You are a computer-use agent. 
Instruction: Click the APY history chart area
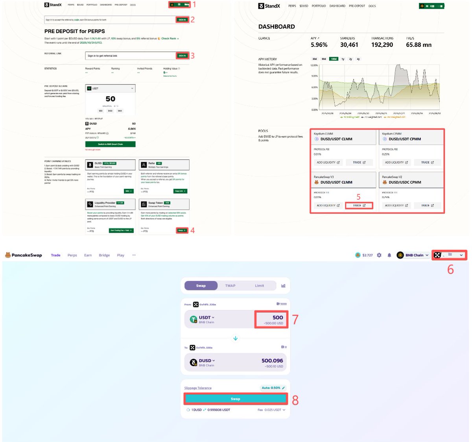(x=379, y=87)
